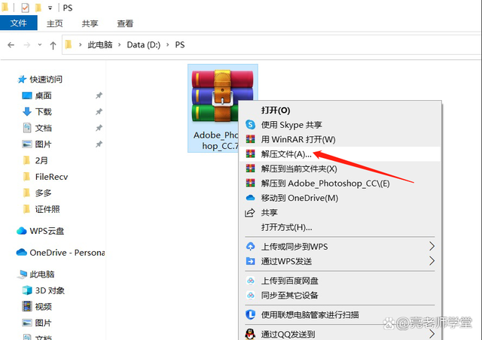482x340 pixels.
Task: Open the 证件照 folder in sidebar
Action: [x=47, y=209]
